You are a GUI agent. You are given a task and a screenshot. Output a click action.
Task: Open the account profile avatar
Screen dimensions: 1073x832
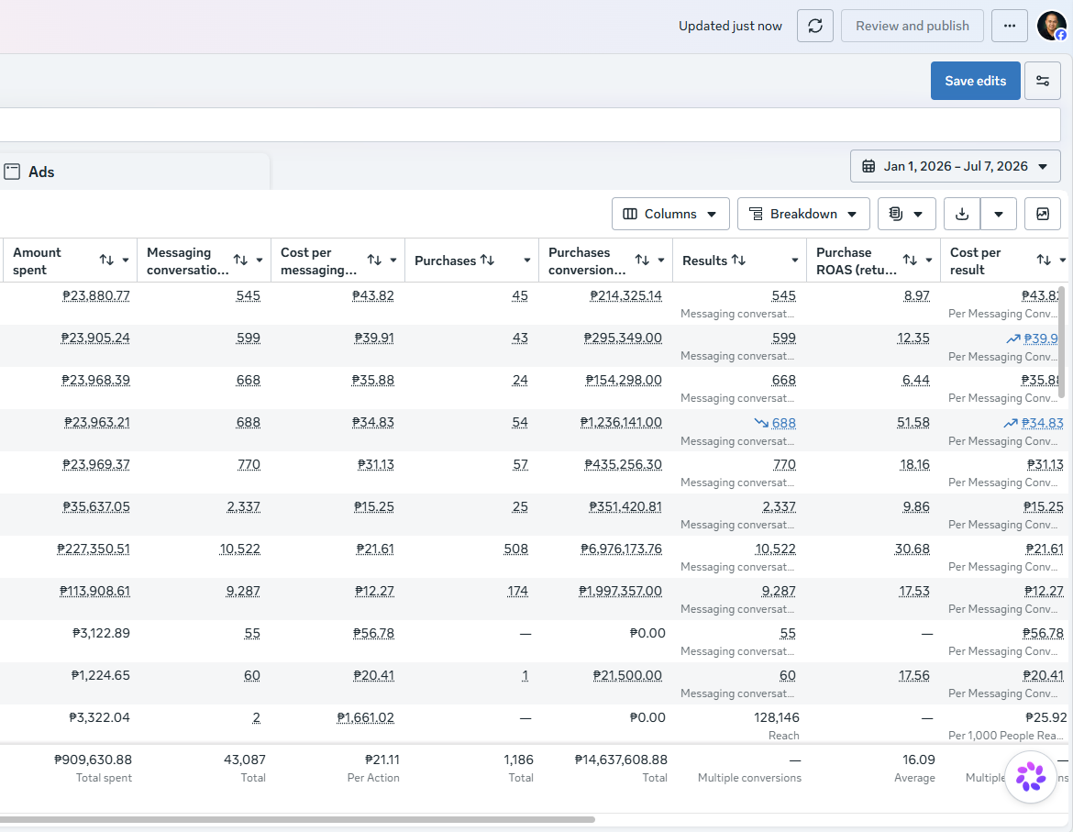pyautogui.click(x=1052, y=26)
